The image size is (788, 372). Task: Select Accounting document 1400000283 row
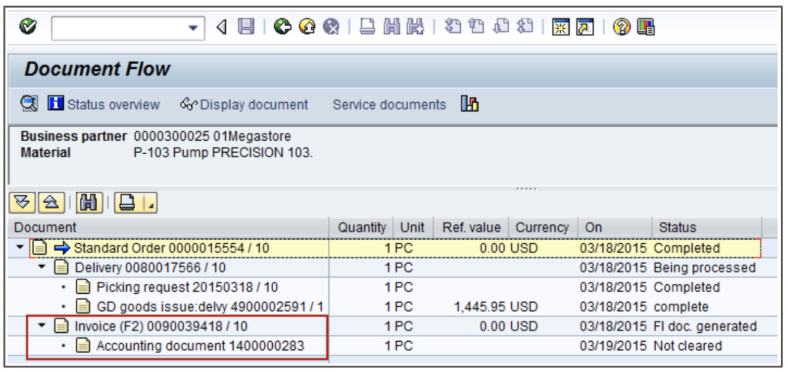(200, 346)
